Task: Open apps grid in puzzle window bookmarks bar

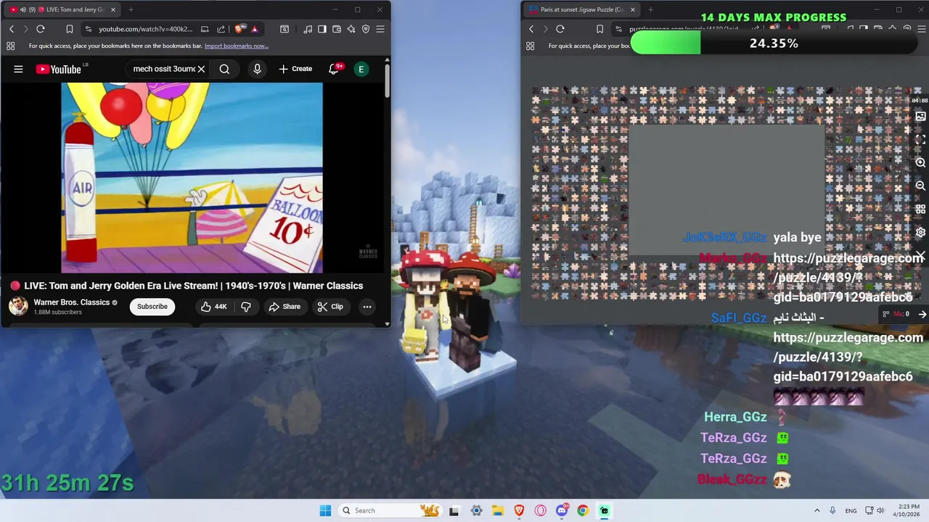Action: [530, 46]
